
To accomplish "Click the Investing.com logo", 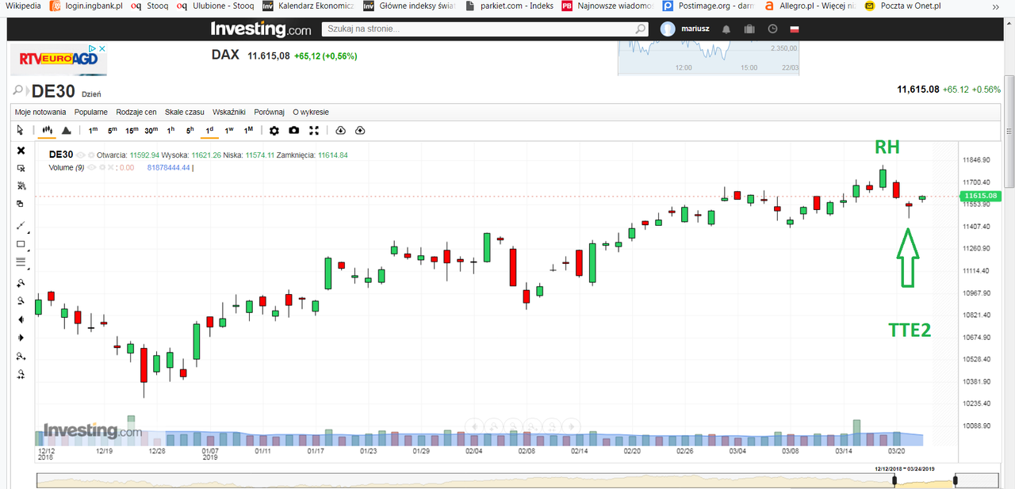I will (261, 29).
